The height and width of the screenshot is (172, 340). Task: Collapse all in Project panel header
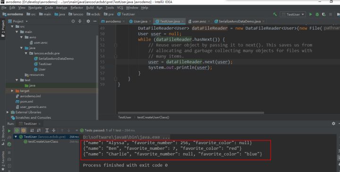coord(80,21)
